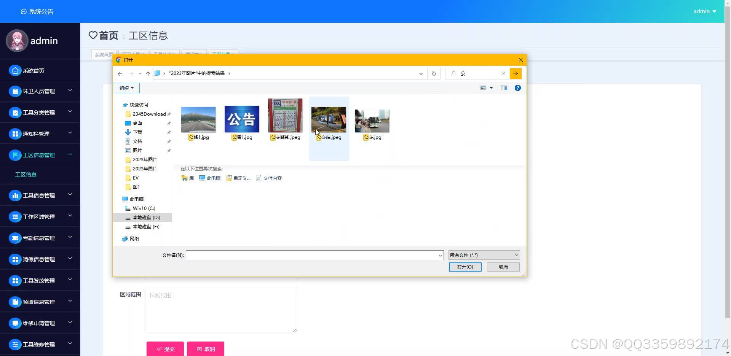Select the 公交路线.jpeg thumbnail
This screenshot has height=356, width=731.
coord(285,115)
